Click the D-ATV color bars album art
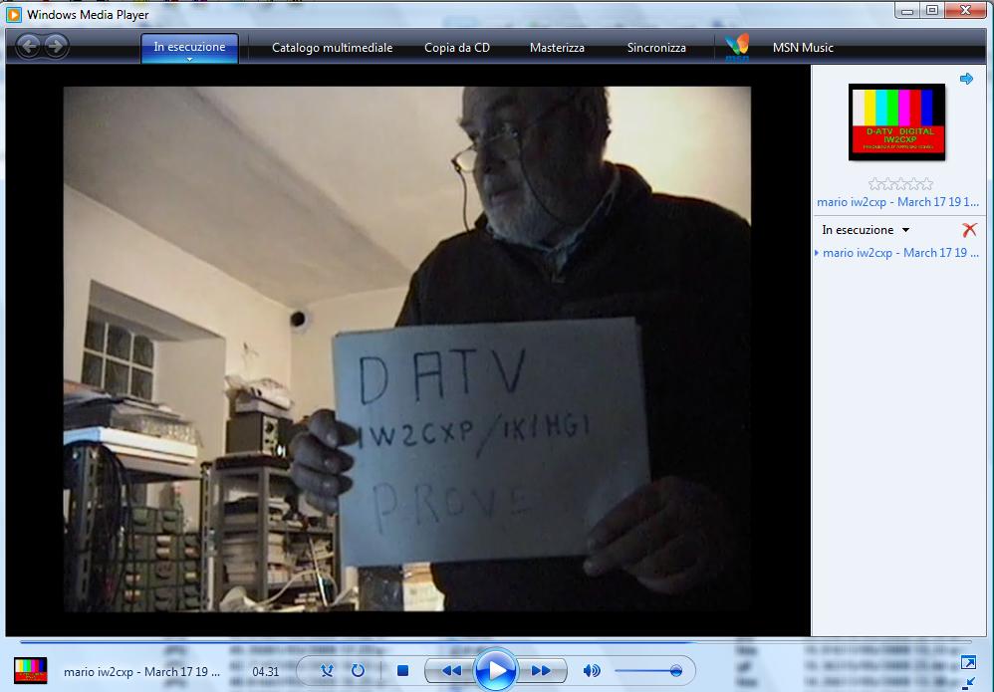Image resolution: width=994 pixels, height=692 pixels. (x=896, y=121)
